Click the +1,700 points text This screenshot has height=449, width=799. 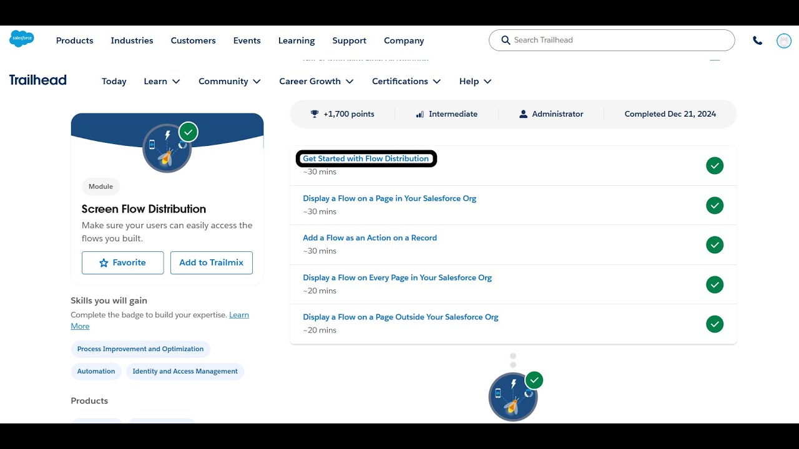click(x=349, y=114)
